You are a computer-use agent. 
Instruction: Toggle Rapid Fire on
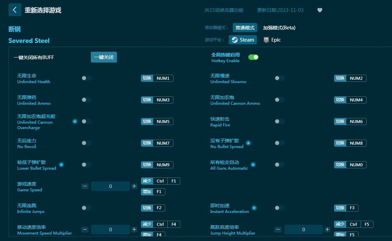(x=279, y=121)
